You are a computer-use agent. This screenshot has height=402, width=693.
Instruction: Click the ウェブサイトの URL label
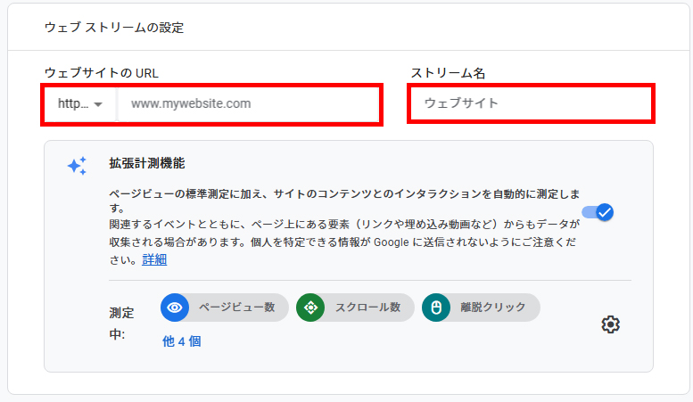(x=101, y=73)
